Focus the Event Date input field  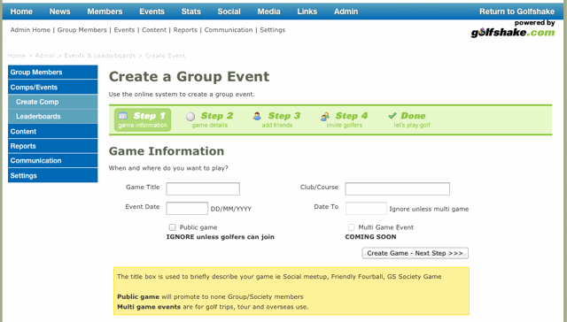point(187,208)
